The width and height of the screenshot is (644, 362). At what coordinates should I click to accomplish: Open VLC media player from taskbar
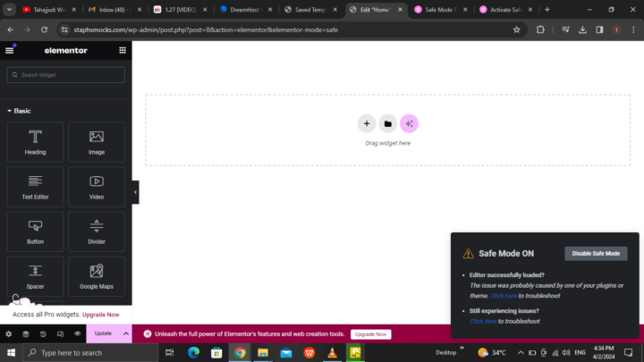pyautogui.click(x=332, y=352)
